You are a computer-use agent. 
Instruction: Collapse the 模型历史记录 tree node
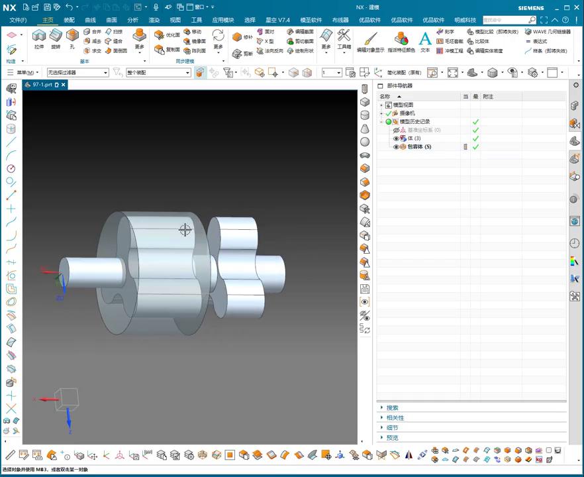[381, 122]
